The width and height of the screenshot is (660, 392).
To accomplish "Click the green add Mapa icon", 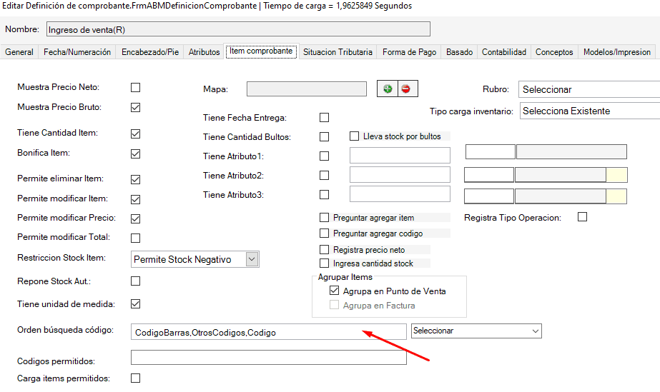I will click(x=388, y=89).
